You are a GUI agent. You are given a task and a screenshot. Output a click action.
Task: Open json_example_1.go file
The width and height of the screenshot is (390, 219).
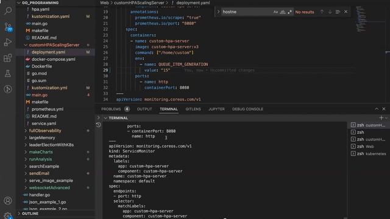tap(48, 202)
